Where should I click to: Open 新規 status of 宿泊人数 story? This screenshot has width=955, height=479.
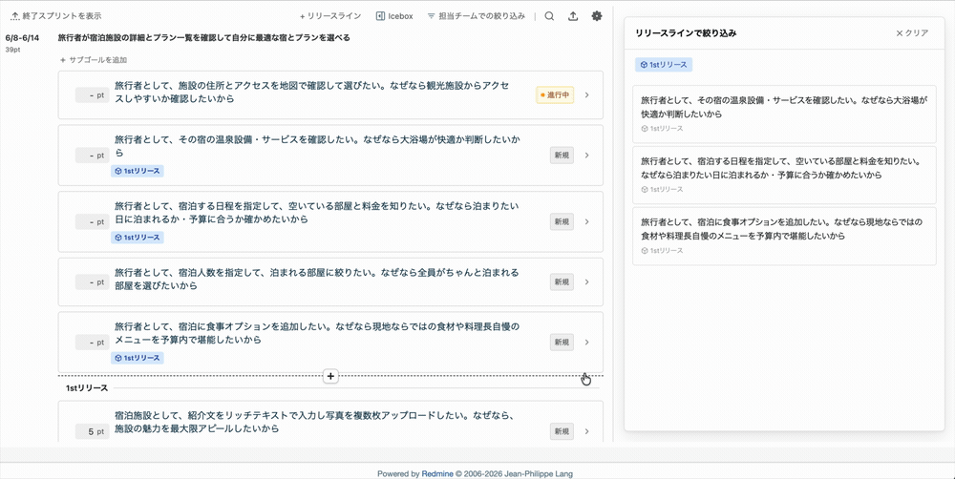click(562, 281)
